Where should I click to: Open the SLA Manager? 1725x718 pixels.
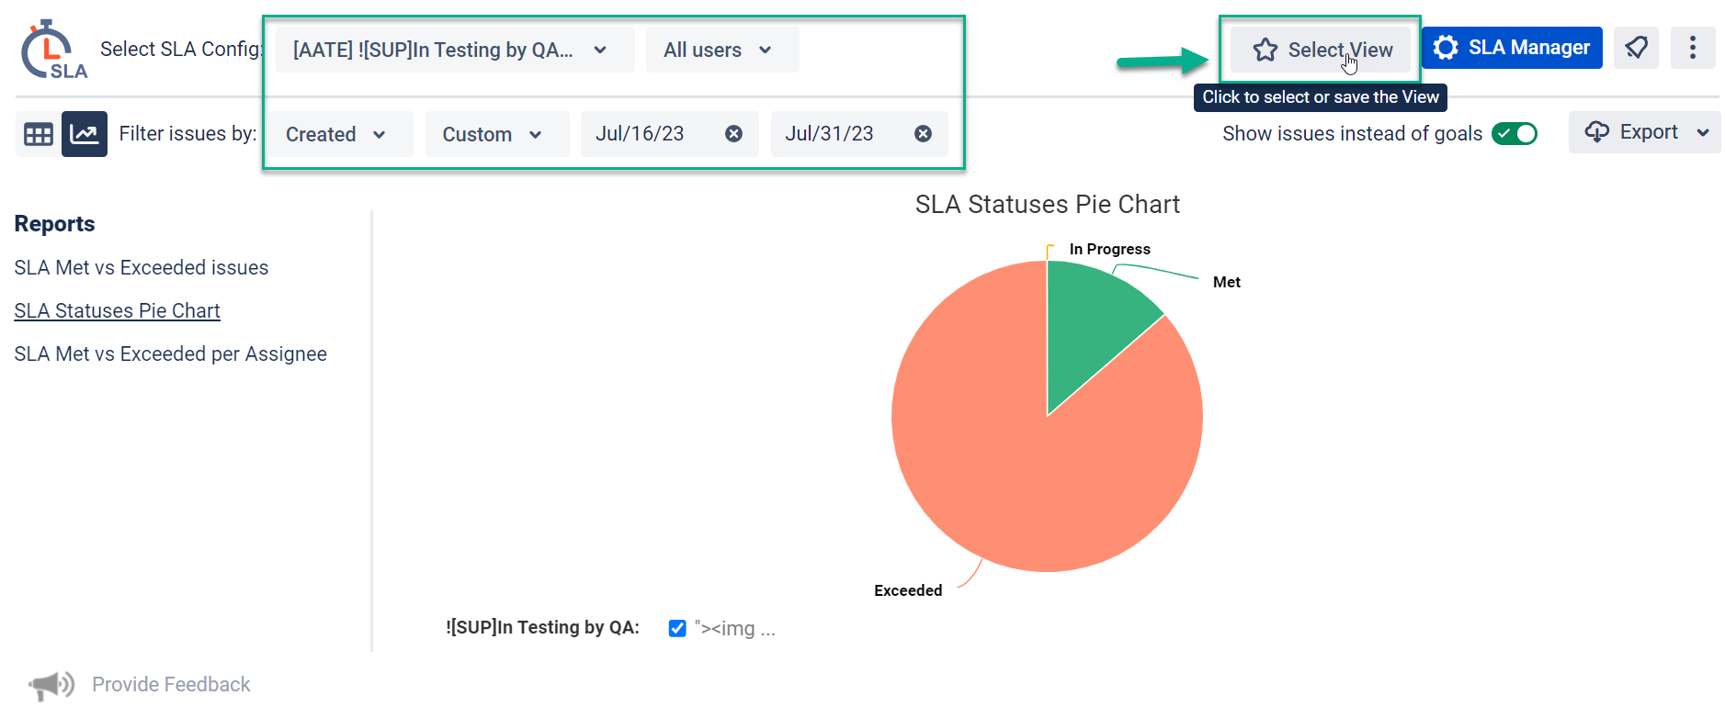[x=1512, y=48]
